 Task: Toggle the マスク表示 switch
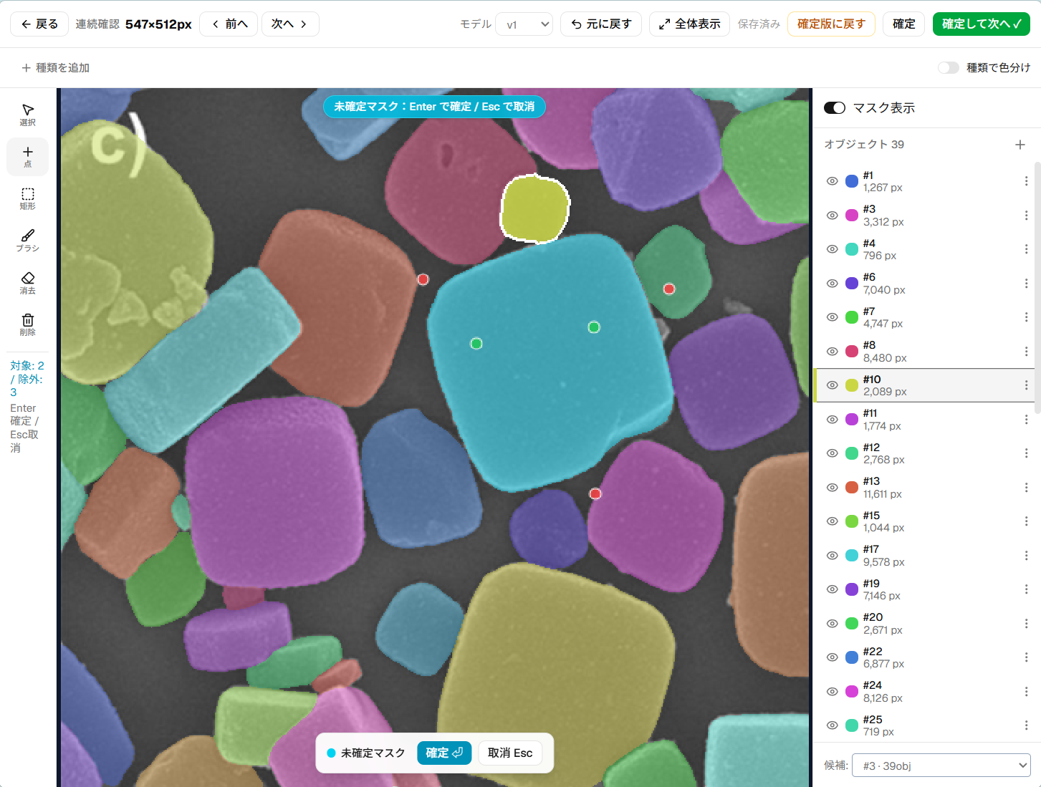[835, 108]
